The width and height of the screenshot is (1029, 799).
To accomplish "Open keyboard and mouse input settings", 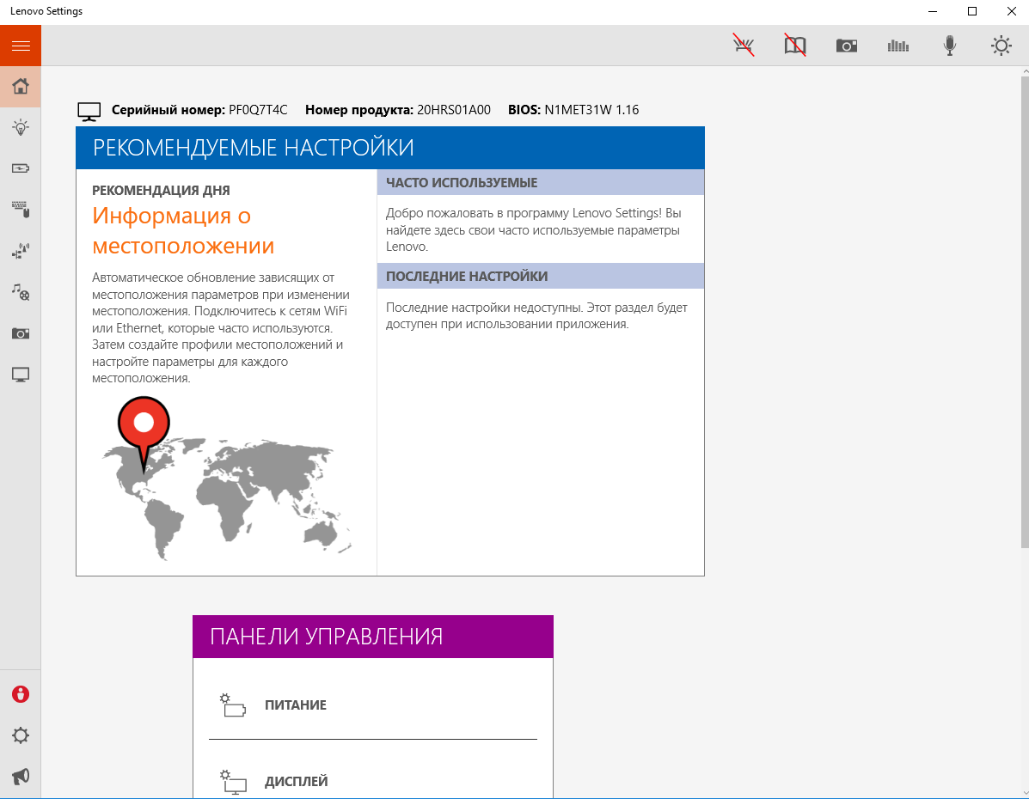I will pyautogui.click(x=21, y=210).
